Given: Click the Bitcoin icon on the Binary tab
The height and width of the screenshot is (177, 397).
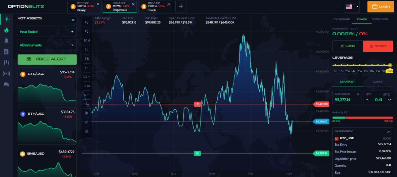Looking at the screenshot, I should pyautogui.click(x=73, y=6).
